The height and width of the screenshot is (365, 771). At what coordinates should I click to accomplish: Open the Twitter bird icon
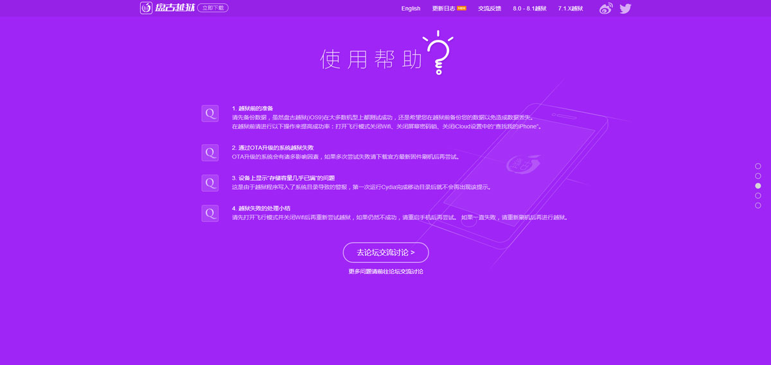625,8
